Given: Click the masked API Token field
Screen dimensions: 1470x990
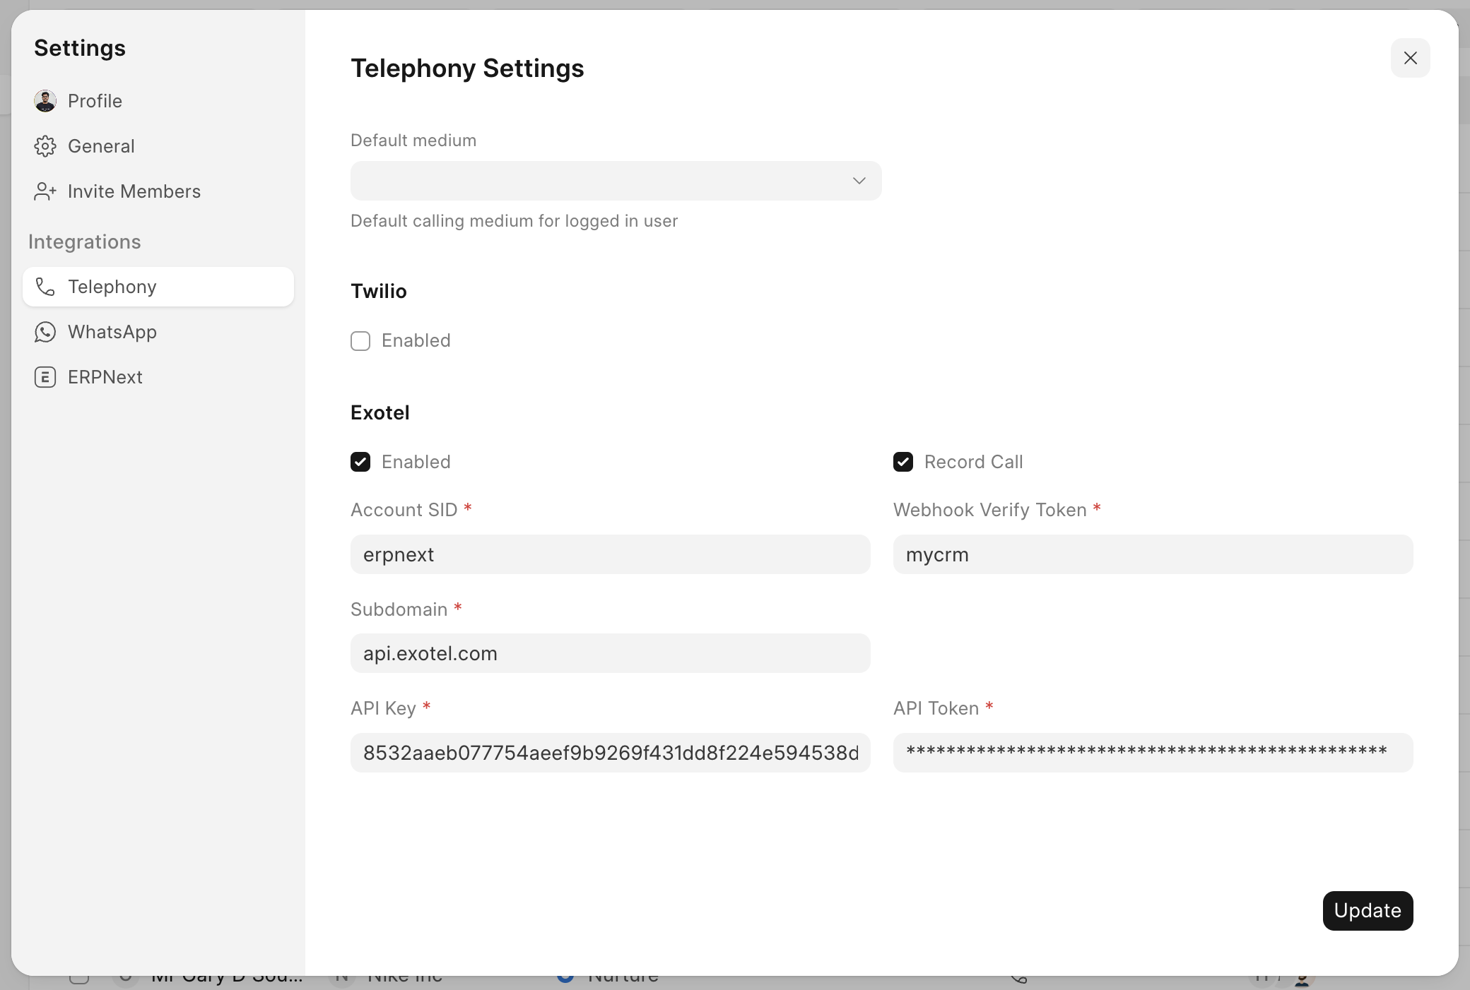Looking at the screenshot, I should pos(1153,753).
